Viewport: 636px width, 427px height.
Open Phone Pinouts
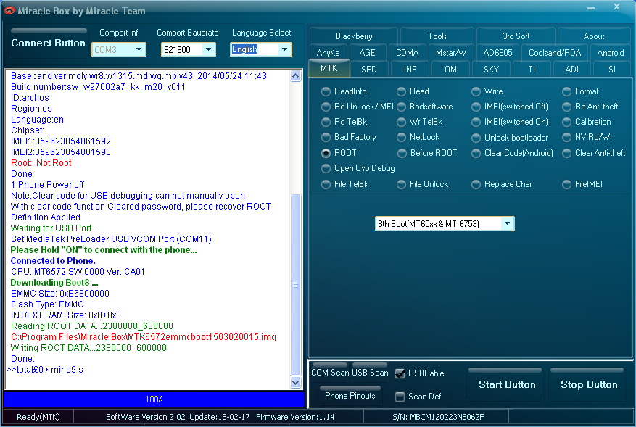click(x=350, y=395)
